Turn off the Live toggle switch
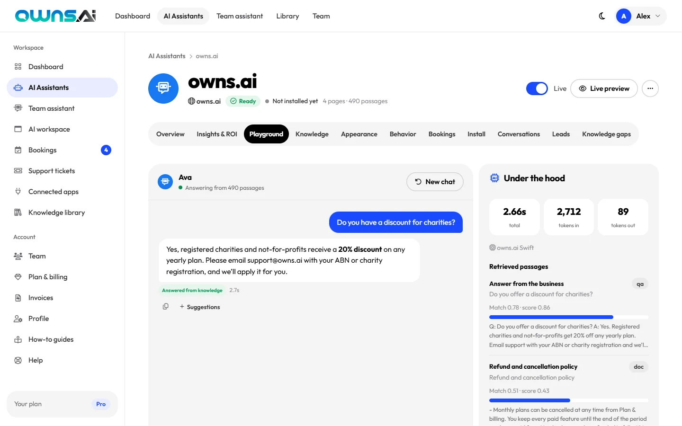 (537, 89)
